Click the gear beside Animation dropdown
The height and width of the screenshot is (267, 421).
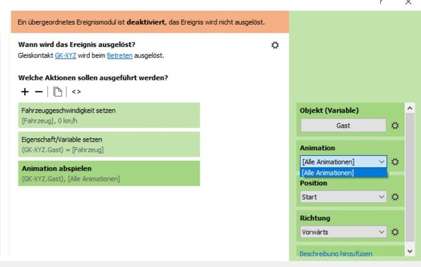(x=395, y=162)
